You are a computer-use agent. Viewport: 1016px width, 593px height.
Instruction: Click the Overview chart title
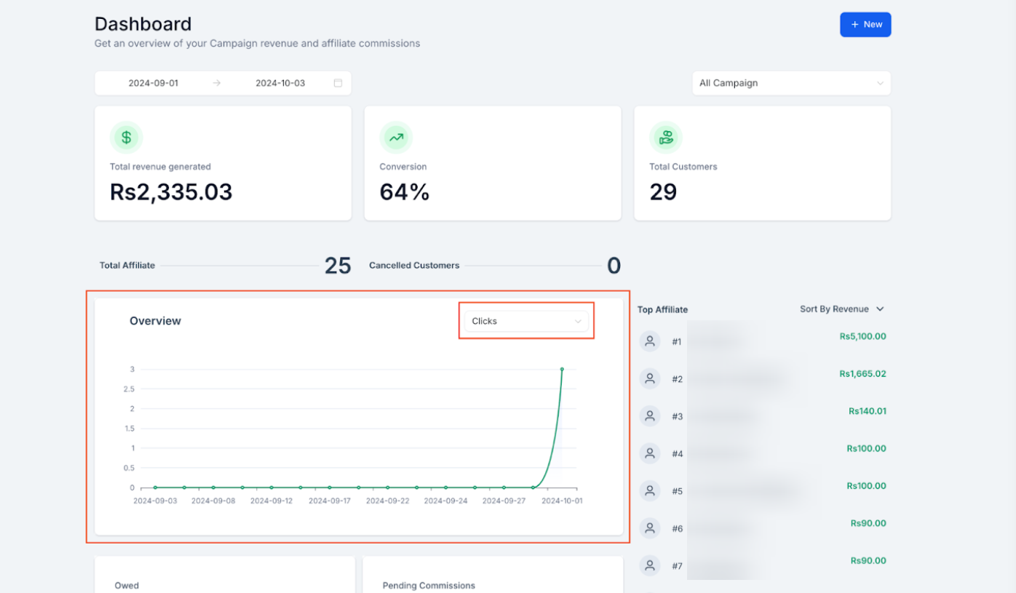(x=155, y=321)
